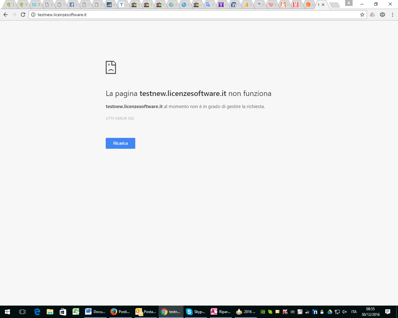Image resolution: width=398 pixels, height=318 pixels.
Task: Focus the address bar showing testnew.licenzesoftware.it
Action: click(198, 15)
